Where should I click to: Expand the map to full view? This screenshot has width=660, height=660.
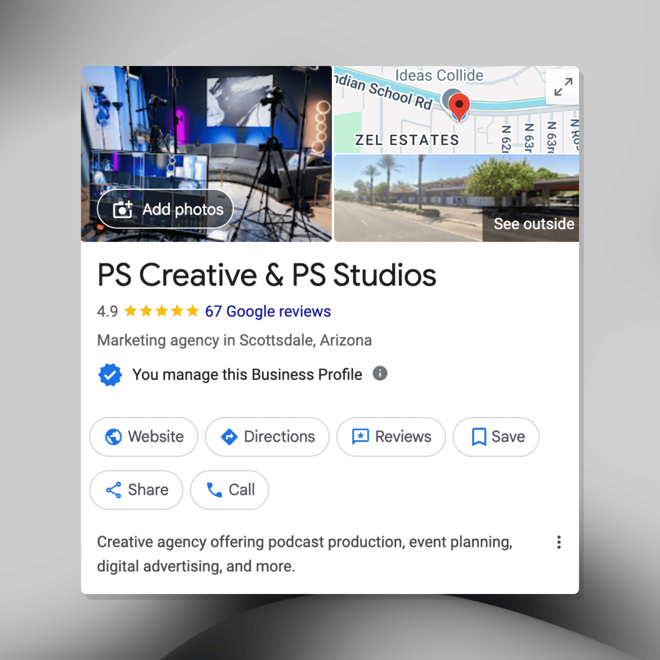click(x=563, y=87)
